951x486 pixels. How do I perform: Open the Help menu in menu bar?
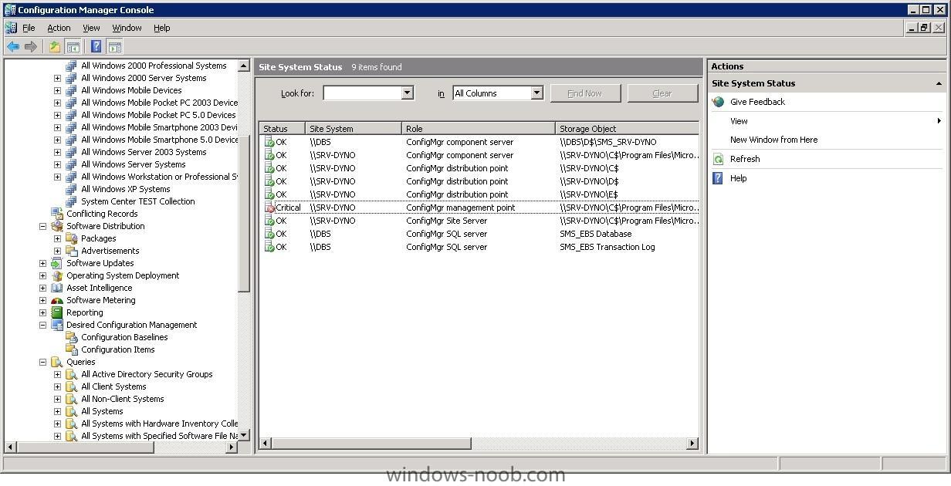pyautogui.click(x=161, y=28)
